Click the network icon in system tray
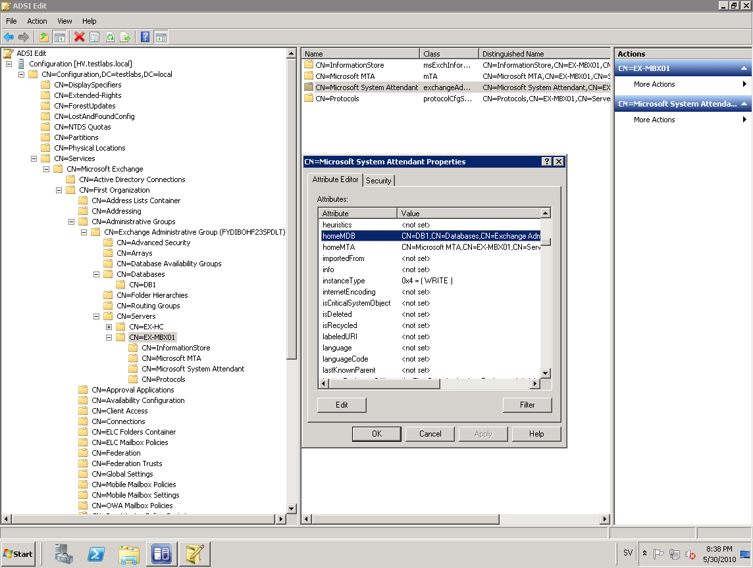Screen dimensions: 753x568 [x=674, y=554]
